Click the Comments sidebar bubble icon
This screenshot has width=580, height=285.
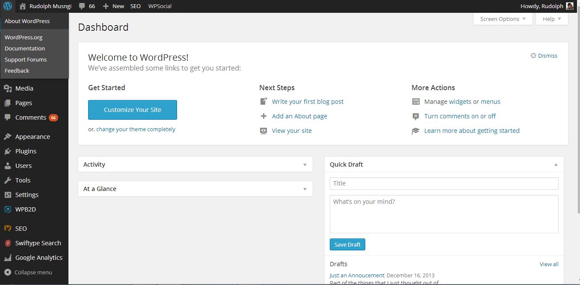click(8, 118)
